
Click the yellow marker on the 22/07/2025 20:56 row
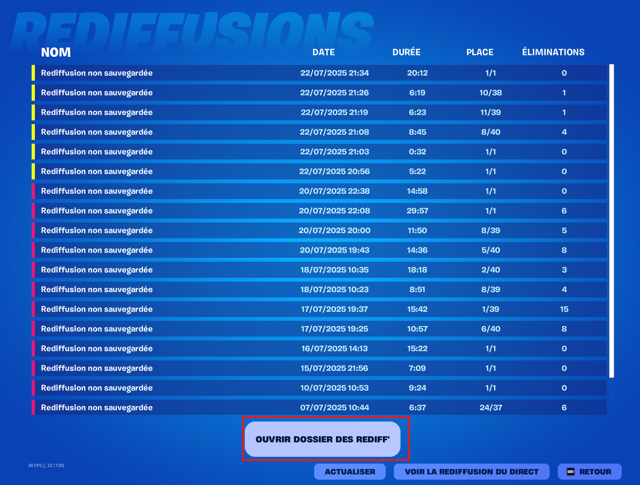coord(33,171)
